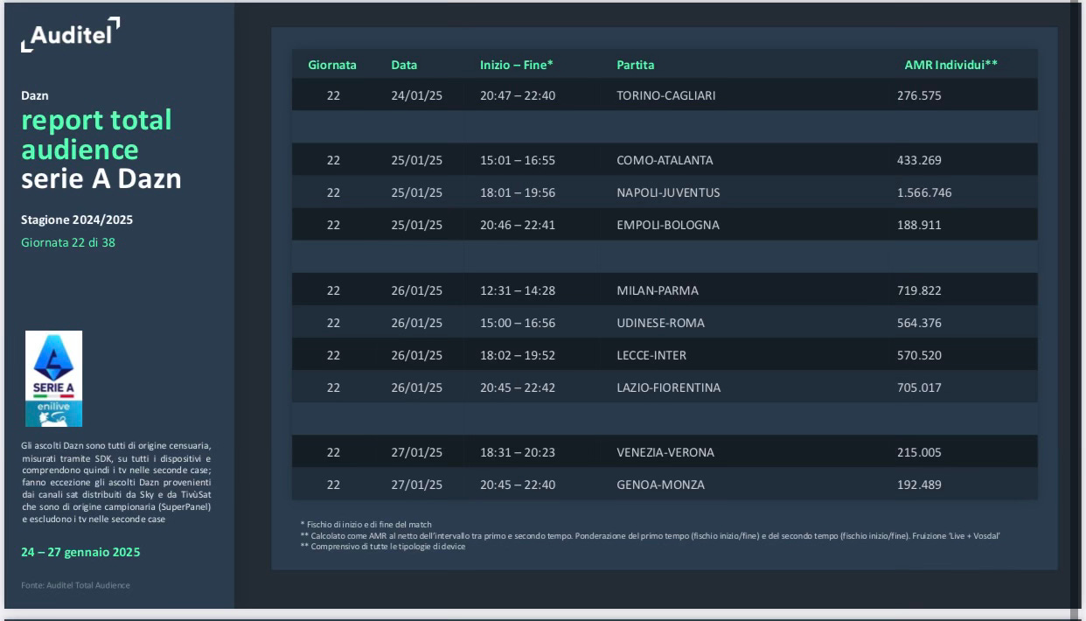Select the AMR Individui column header
The image size is (1086, 621).
coord(951,65)
